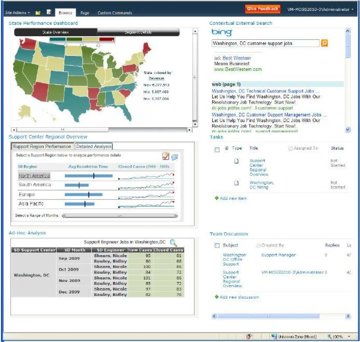The image size is (360, 342).
Task: Click the orange Bing search magnifier icon
Action: [x=324, y=43]
